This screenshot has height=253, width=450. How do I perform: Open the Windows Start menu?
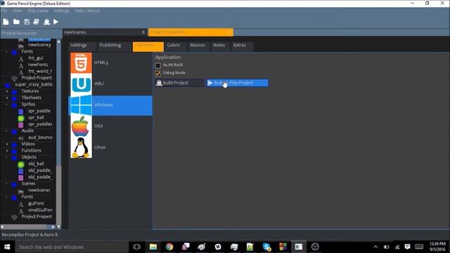[7, 247]
